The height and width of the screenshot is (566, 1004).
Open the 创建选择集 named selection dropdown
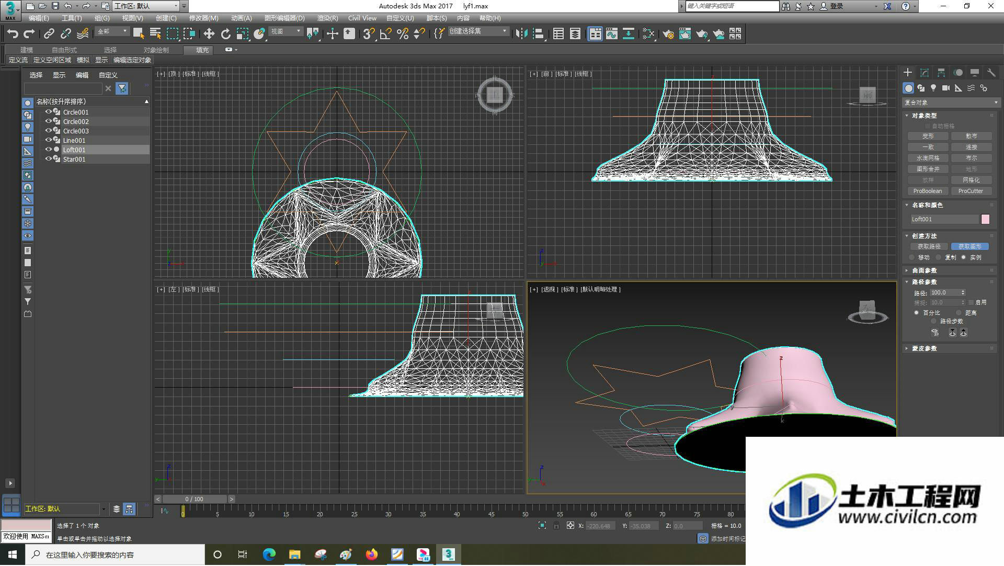pyautogui.click(x=478, y=32)
